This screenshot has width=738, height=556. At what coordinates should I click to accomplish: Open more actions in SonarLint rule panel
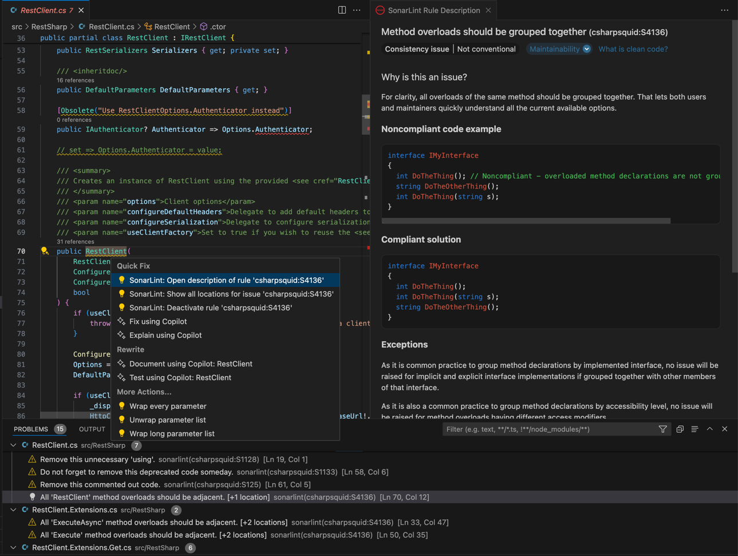pyautogui.click(x=724, y=10)
